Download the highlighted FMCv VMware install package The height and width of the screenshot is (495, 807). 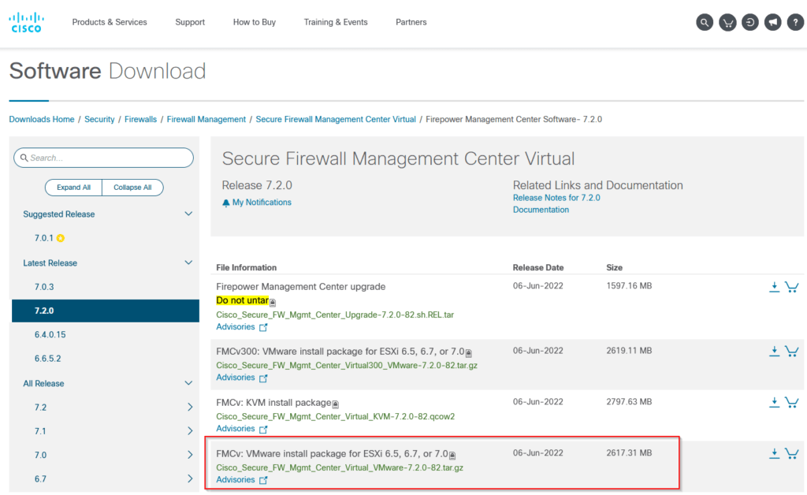[774, 452]
